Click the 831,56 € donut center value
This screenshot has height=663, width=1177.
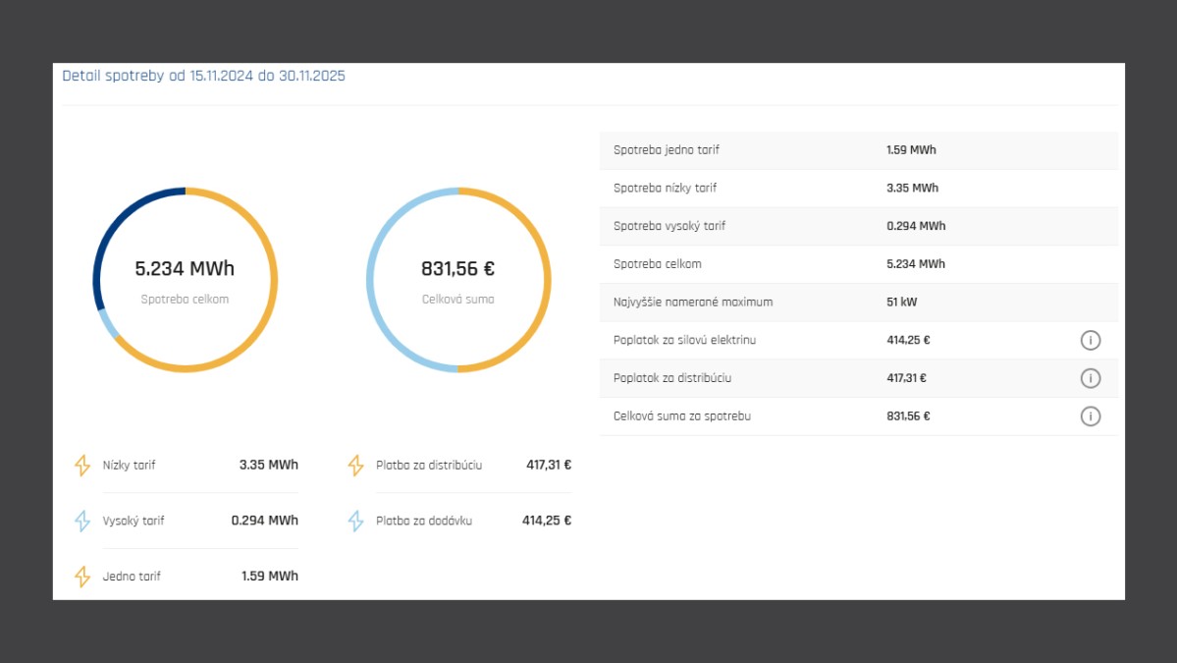[x=457, y=269]
